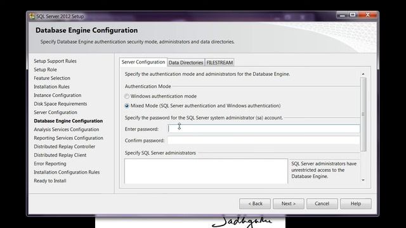Click the 'Authentication Mode' group label

coord(148,86)
